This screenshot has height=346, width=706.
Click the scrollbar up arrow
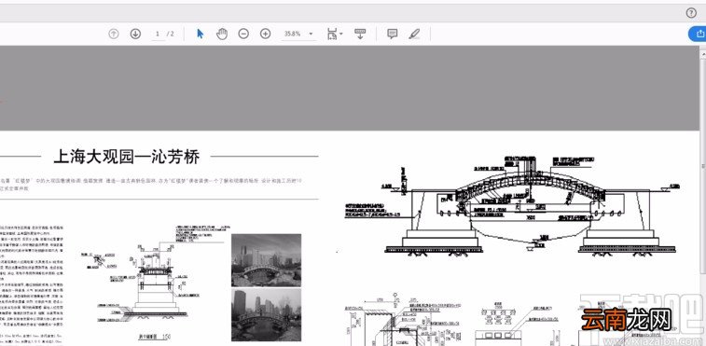(702, 53)
